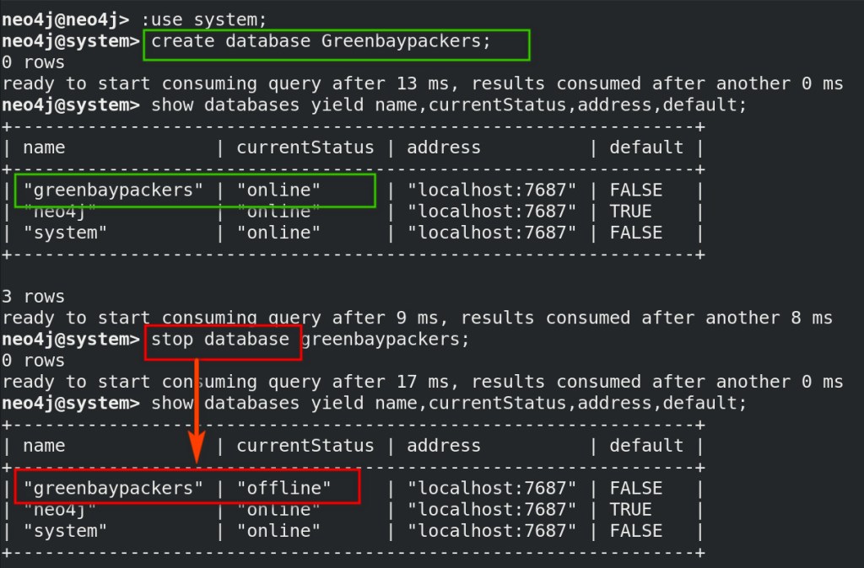Click the "online" status inside the green box
The image size is (864, 568).
coord(279,190)
